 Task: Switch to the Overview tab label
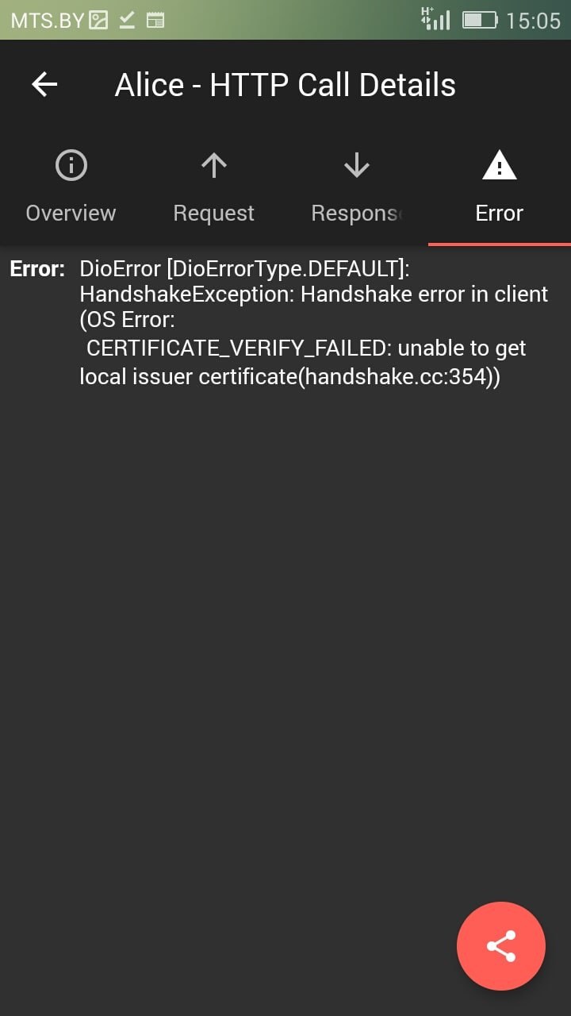[71, 213]
